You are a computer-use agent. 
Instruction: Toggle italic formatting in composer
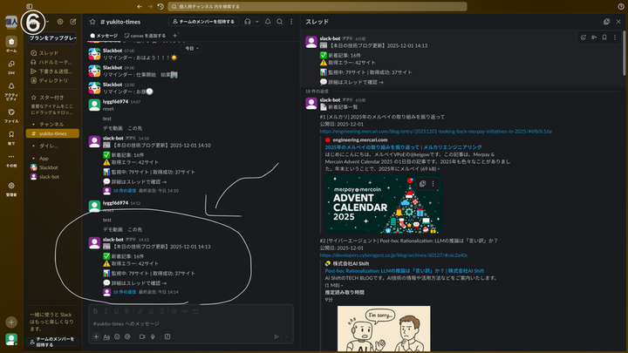106,311
